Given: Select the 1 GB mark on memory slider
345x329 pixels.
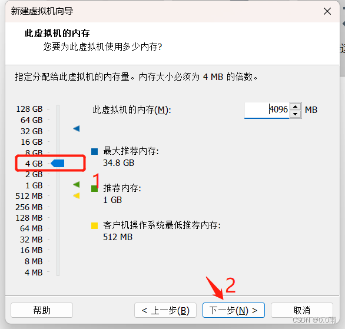Looking at the screenshot, I should [34, 185].
